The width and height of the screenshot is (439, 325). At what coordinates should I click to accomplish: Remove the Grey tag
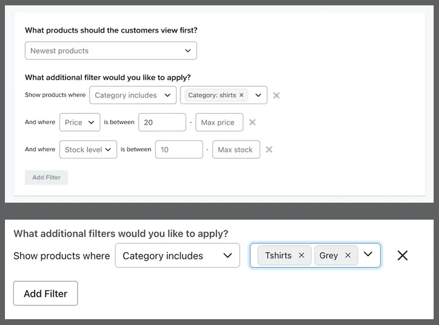[348, 255]
